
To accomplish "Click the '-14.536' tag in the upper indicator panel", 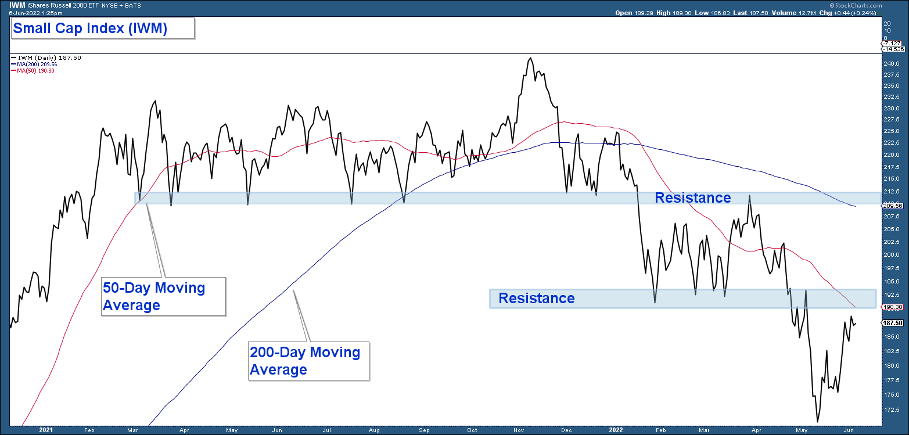I will coord(892,49).
